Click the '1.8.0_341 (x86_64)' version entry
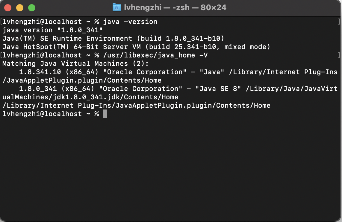Screen dimensions: 342x222 (x=57, y=89)
